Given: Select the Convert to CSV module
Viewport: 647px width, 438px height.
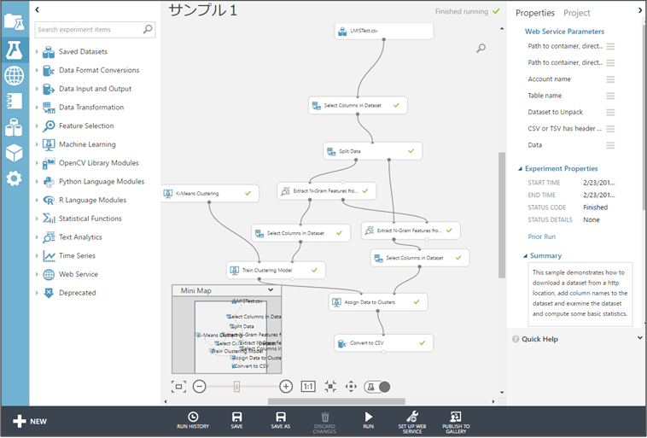Looking at the screenshot, I should click(x=384, y=343).
